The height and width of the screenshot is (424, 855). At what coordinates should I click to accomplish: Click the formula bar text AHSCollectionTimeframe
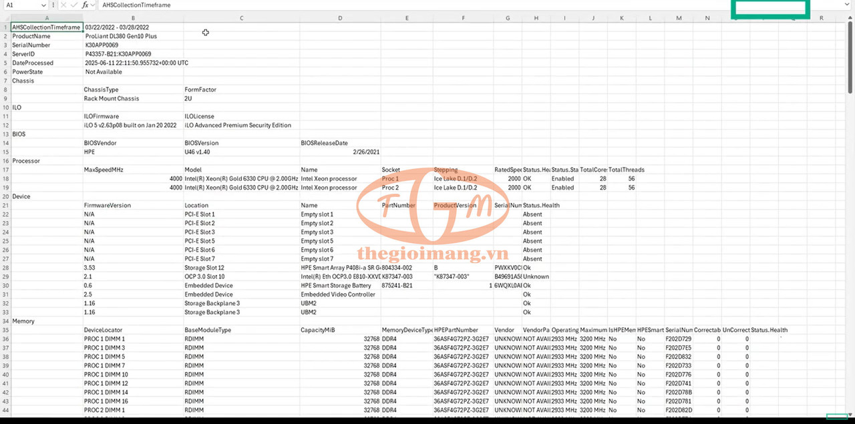point(137,5)
